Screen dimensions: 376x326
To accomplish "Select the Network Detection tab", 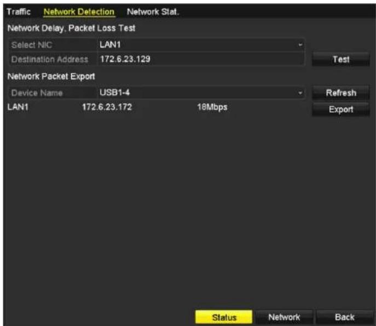I will tap(79, 12).
